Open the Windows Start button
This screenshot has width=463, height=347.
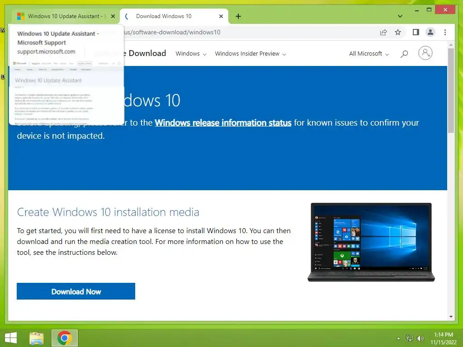click(x=11, y=338)
